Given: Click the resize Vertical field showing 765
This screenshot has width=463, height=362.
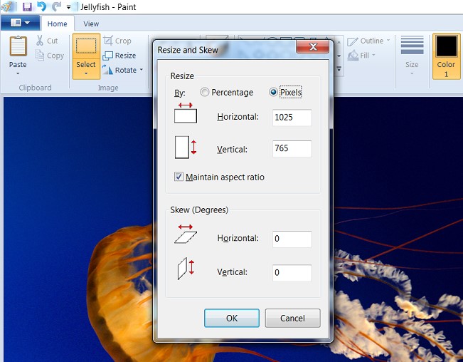Looking at the screenshot, I should point(292,148).
